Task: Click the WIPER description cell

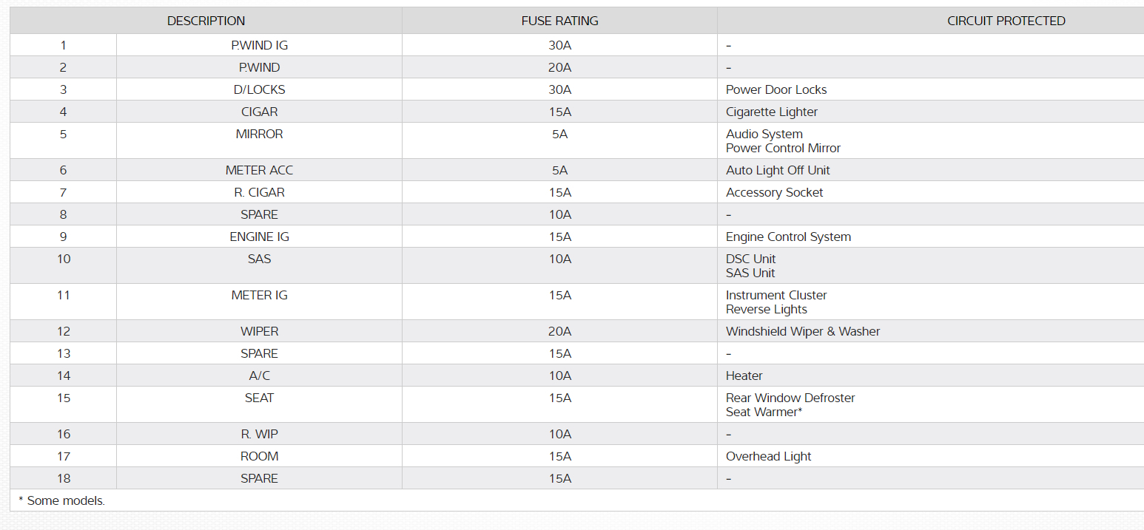Action: coord(259,331)
